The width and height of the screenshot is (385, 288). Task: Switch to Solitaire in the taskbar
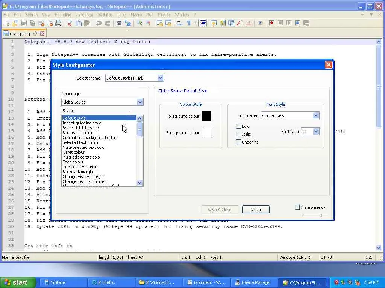[x=63, y=282]
